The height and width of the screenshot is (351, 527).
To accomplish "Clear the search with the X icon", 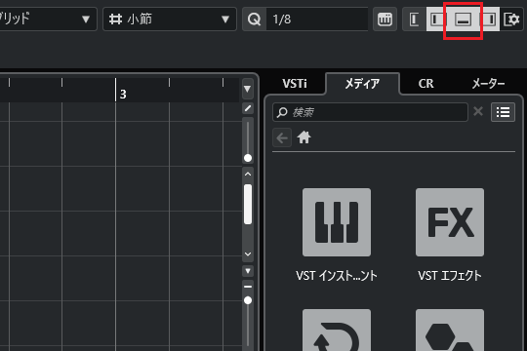I will point(478,111).
